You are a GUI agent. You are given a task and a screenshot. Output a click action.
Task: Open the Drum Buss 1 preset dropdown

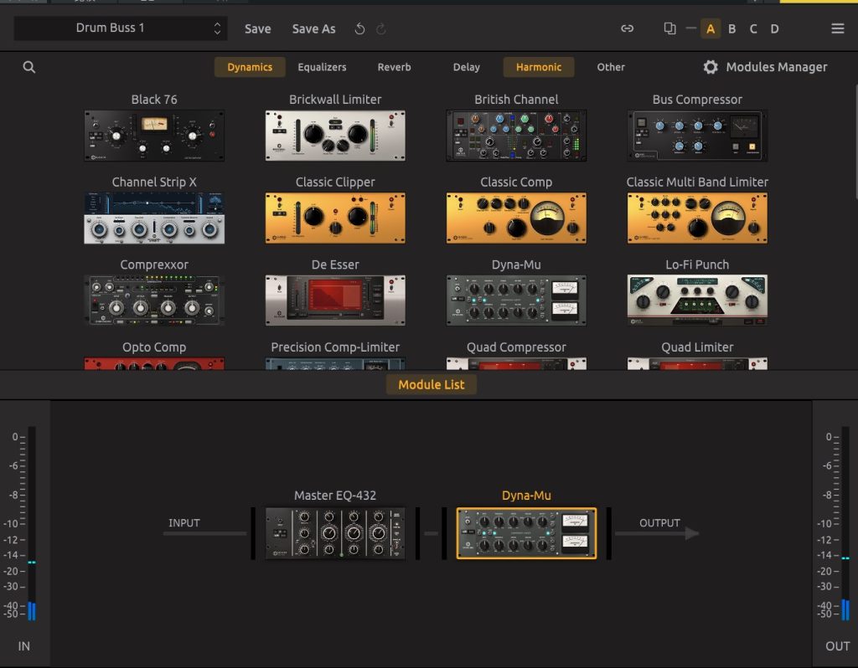(121, 28)
